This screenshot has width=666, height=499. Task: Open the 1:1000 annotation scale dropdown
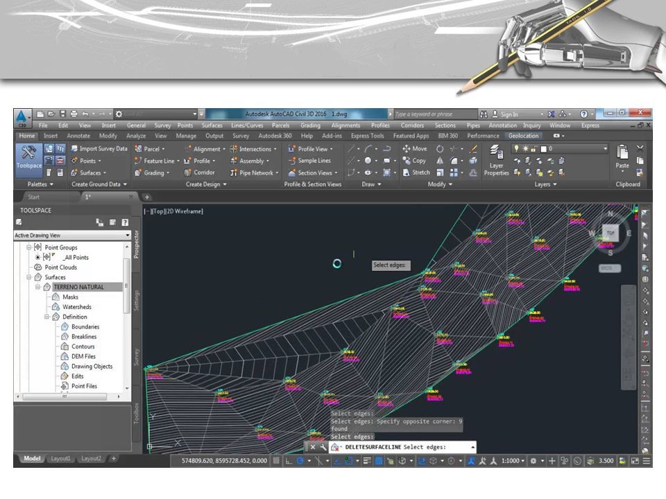click(513, 461)
